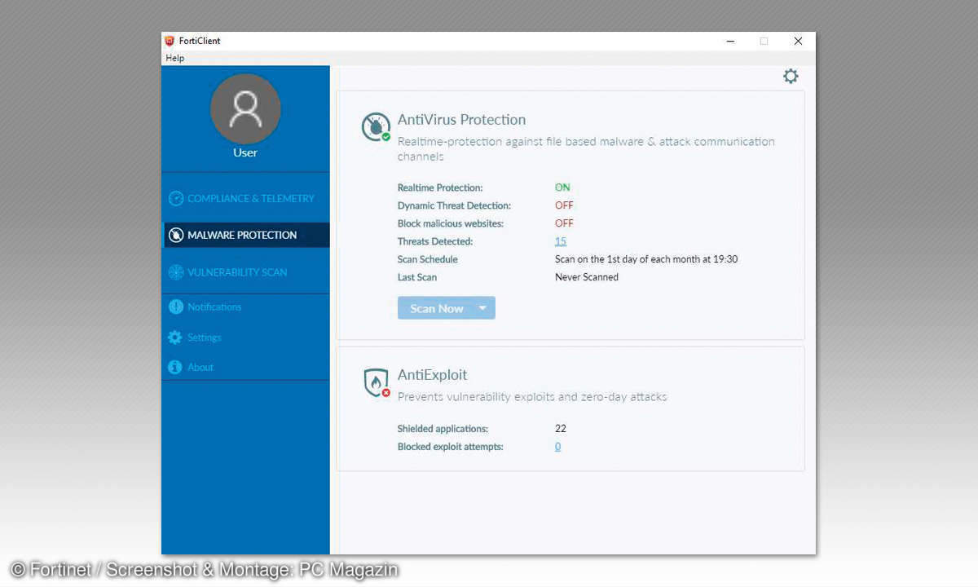
Task: Click the Shielded applications label
Action: (443, 429)
